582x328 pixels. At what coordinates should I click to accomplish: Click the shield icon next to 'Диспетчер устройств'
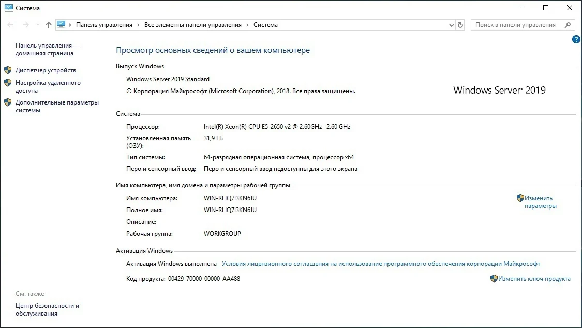(8, 70)
